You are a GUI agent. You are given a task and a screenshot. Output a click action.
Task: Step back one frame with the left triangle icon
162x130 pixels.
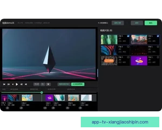click(x=12, y=84)
